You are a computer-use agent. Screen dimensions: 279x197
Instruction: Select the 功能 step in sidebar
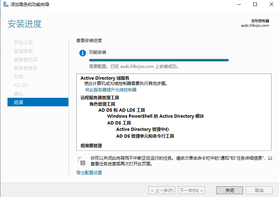coord(19,77)
